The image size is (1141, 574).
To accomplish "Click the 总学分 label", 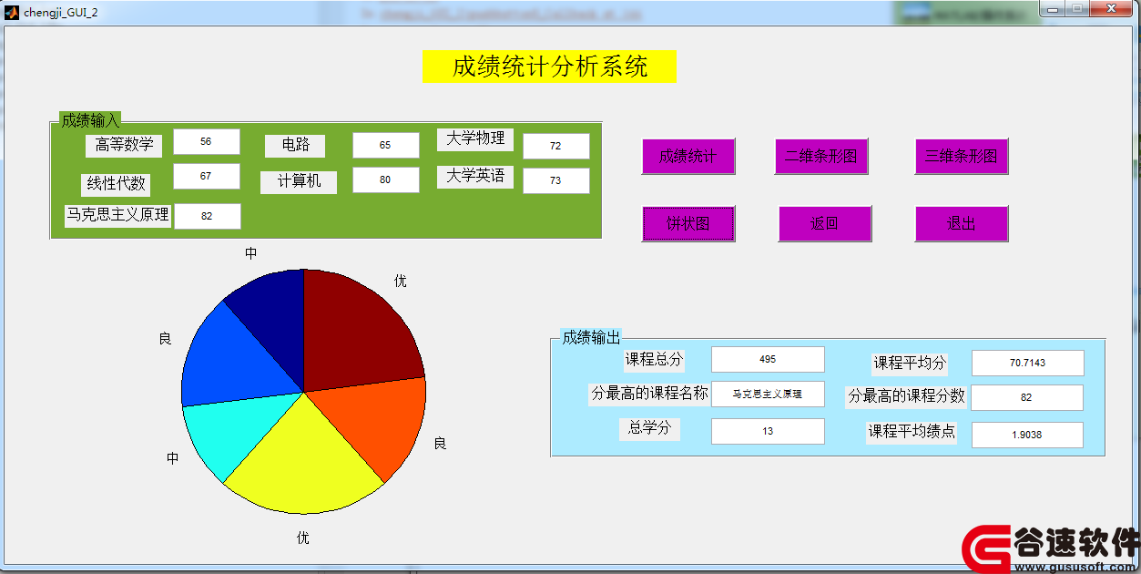I will 650,428.
